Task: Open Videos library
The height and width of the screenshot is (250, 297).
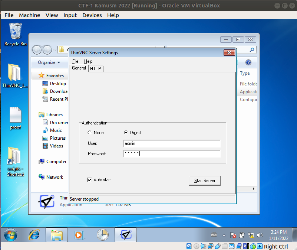Action: (53, 146)
